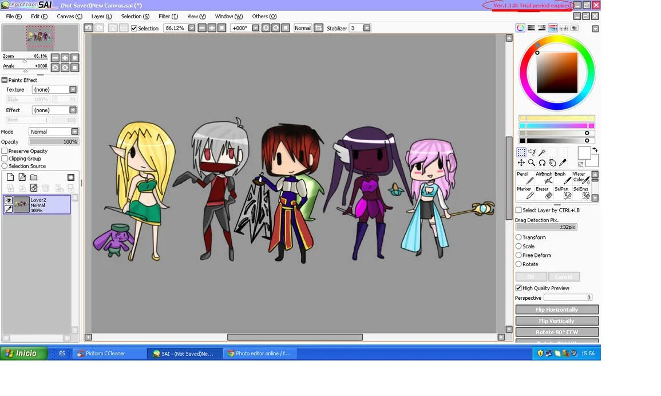
Task: Select the Water Color tool
Action: point(581,178)
